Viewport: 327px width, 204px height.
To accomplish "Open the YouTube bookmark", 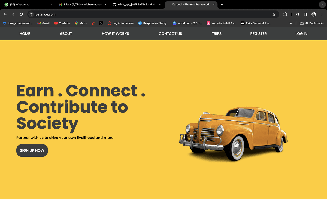I will point(62,23).
